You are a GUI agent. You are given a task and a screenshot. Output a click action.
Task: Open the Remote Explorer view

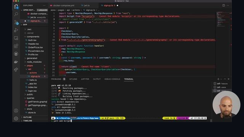point(16,38)
